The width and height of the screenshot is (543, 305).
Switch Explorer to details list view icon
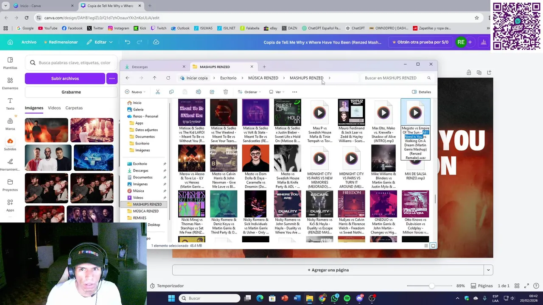[x=426, y=246]
